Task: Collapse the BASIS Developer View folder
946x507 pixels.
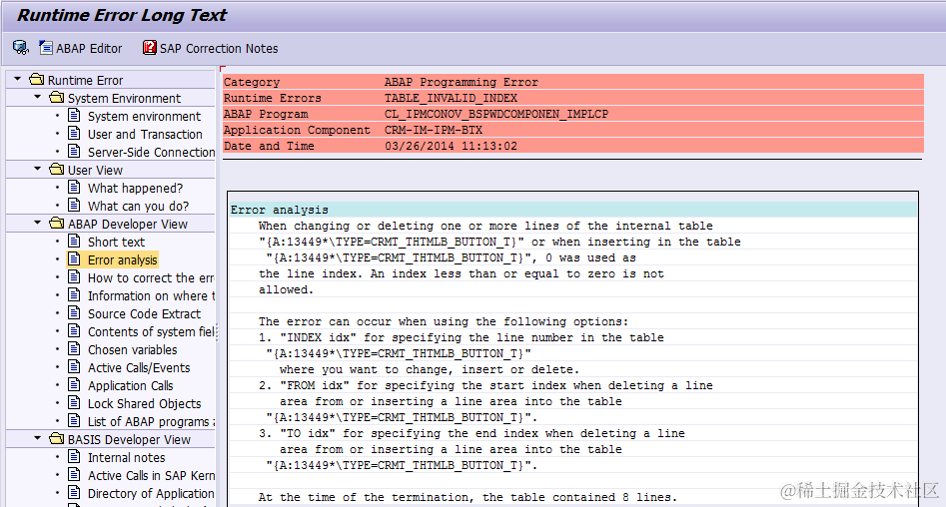Action: [37, 438]
